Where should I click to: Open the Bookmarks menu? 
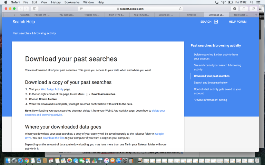click(x=72, y=2)
